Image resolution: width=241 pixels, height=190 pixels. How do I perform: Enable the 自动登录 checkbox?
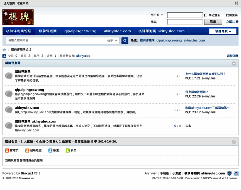point(205,15)
